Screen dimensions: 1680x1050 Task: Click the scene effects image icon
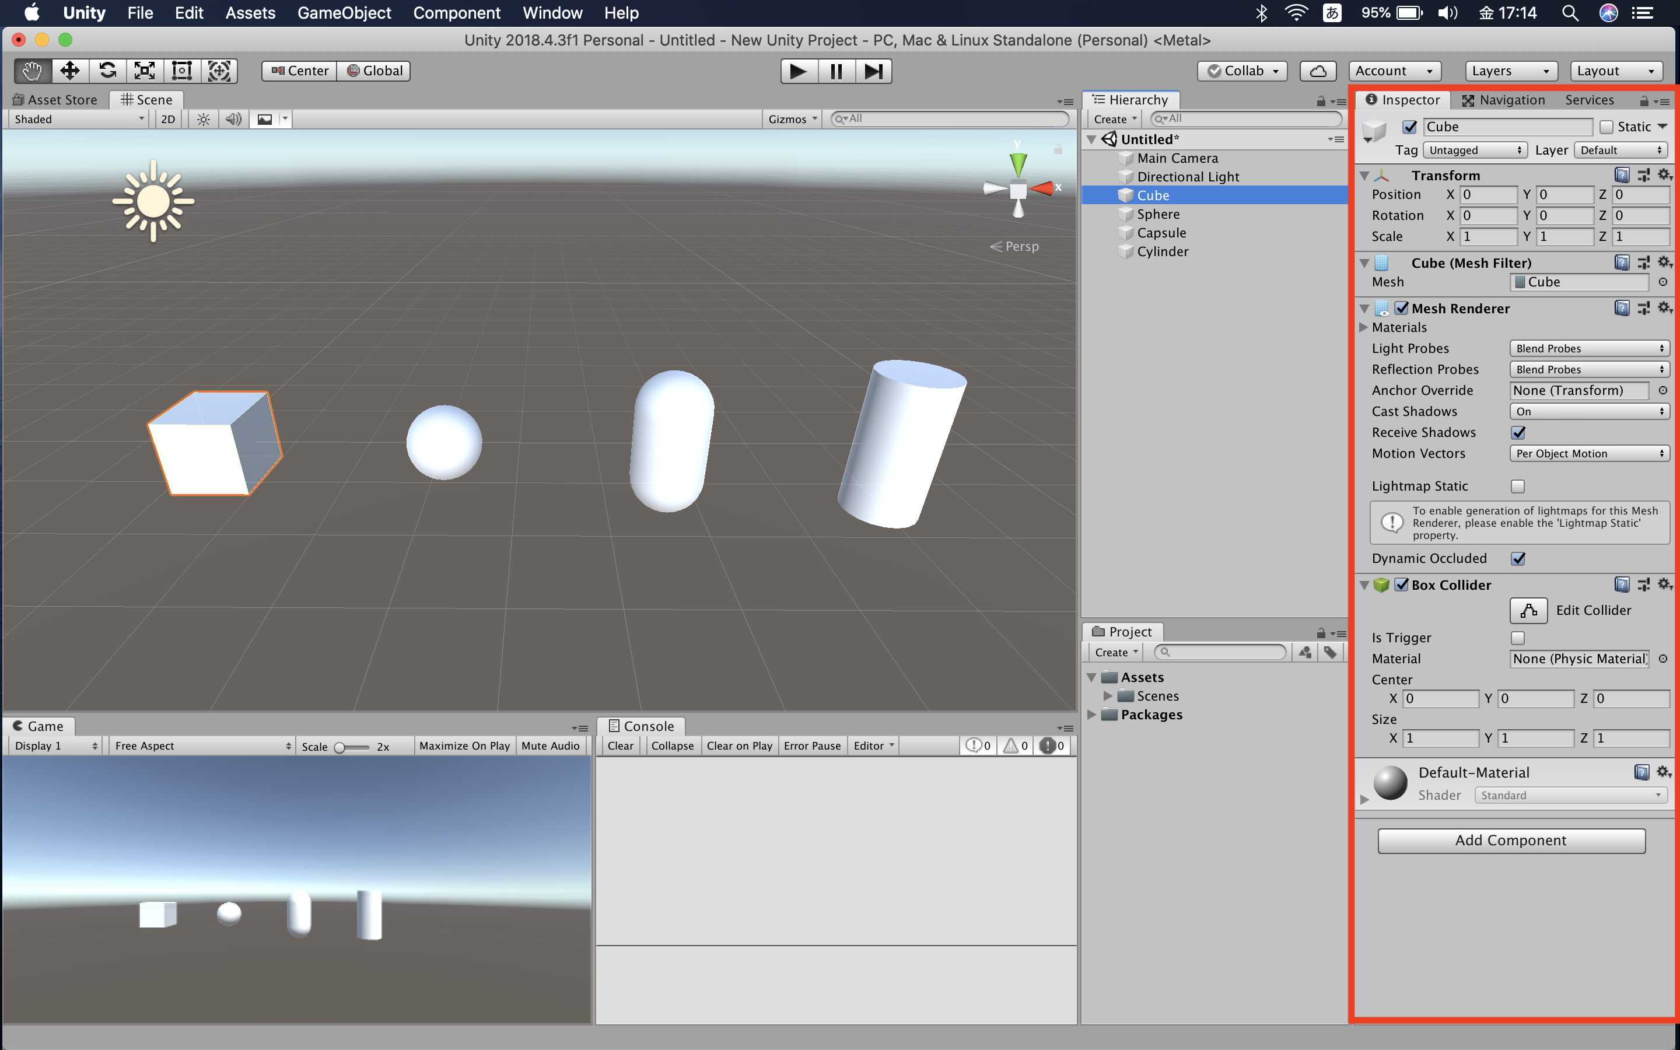click(x=264, y=120)
